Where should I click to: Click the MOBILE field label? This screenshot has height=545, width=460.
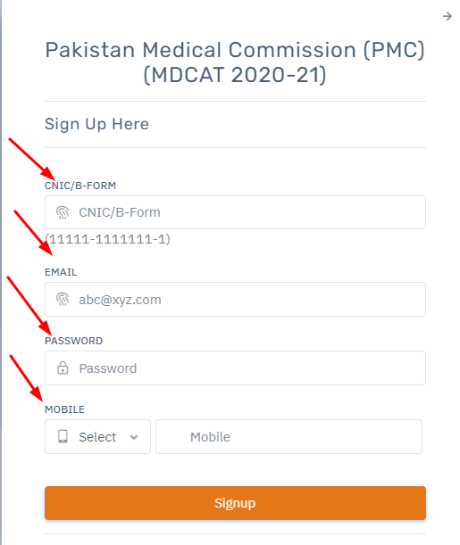(64, 409)
